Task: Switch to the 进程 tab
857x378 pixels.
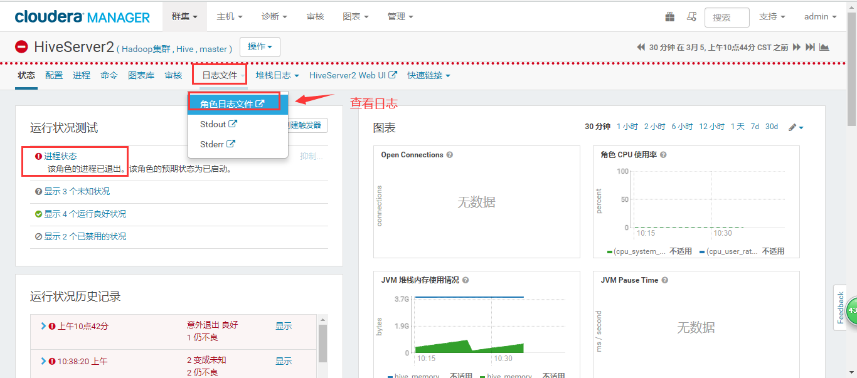Action: pyautogui.click(x=82, y=75)
